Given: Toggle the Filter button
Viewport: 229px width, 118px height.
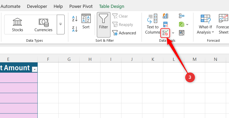Looking at the screenshot, I should click(x=104, y=25).
